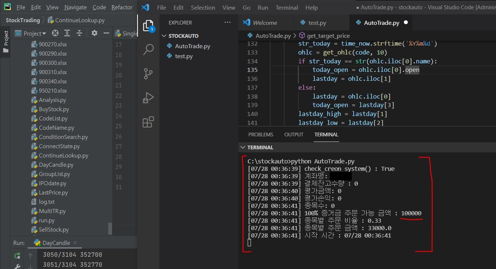Viewport: 496px width, 269px height.
Task: Open PyCharm Code menu
Action: 99,7
